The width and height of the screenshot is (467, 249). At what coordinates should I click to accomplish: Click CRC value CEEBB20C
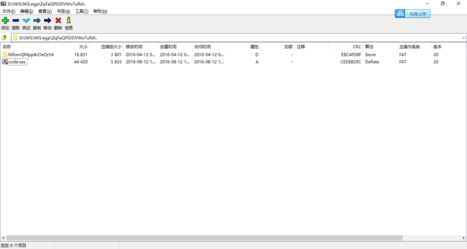(350, 62)
